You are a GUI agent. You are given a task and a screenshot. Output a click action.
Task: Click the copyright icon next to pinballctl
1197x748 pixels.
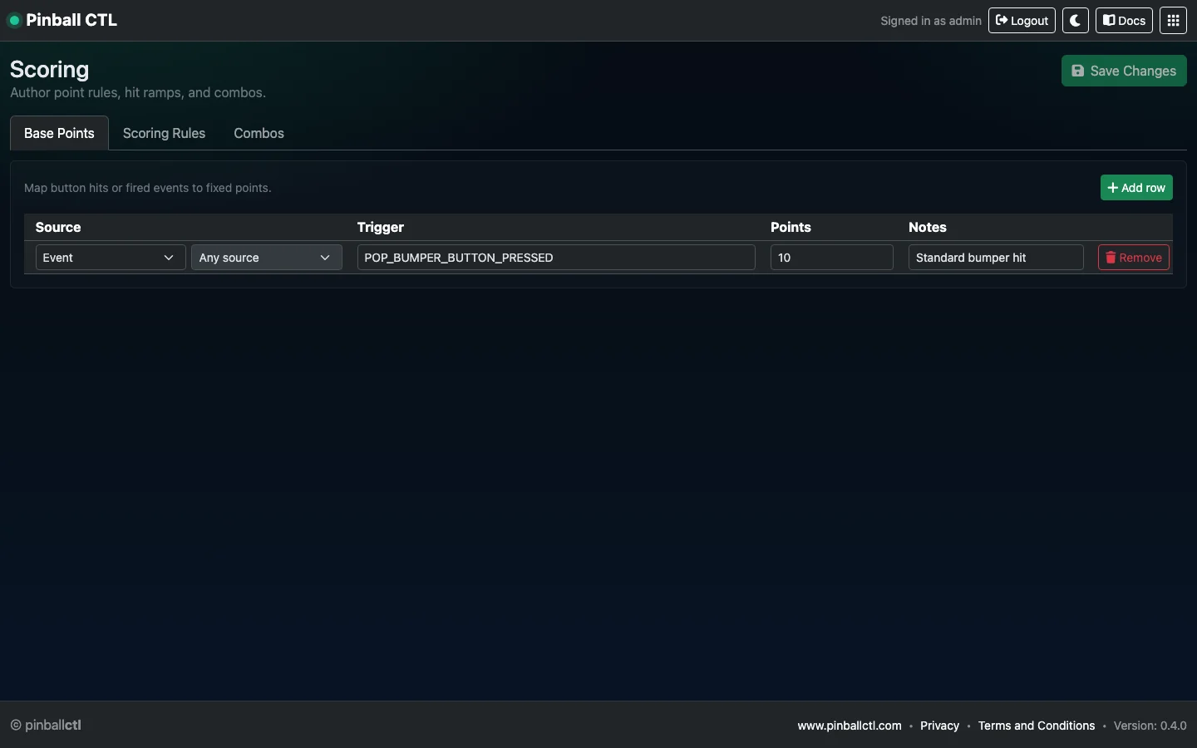tap(15, 725)
